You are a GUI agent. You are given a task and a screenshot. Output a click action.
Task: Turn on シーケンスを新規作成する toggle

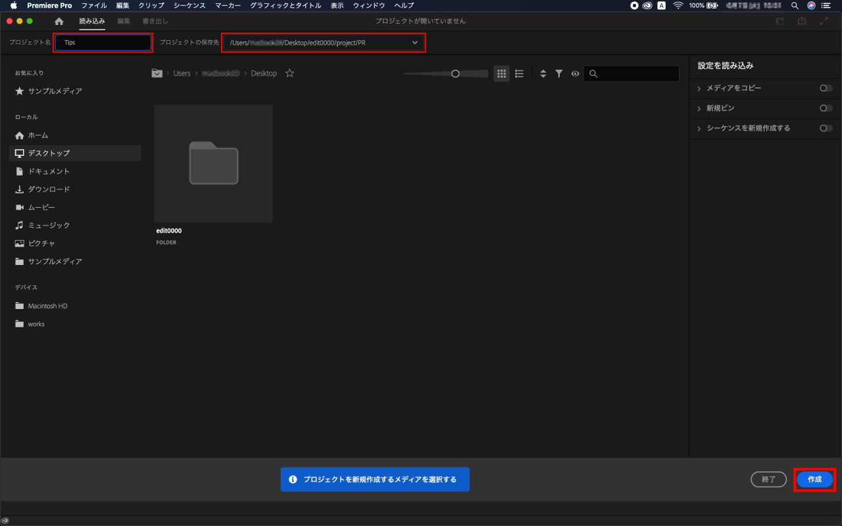point(826,128)
